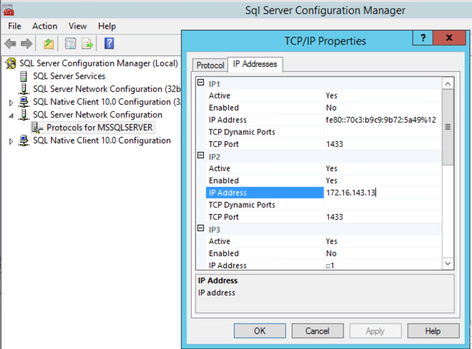This screenshot has height=349, width=472.
Task: Click the IP2 TCP Port value 1433
Action: tap(382, 217)
